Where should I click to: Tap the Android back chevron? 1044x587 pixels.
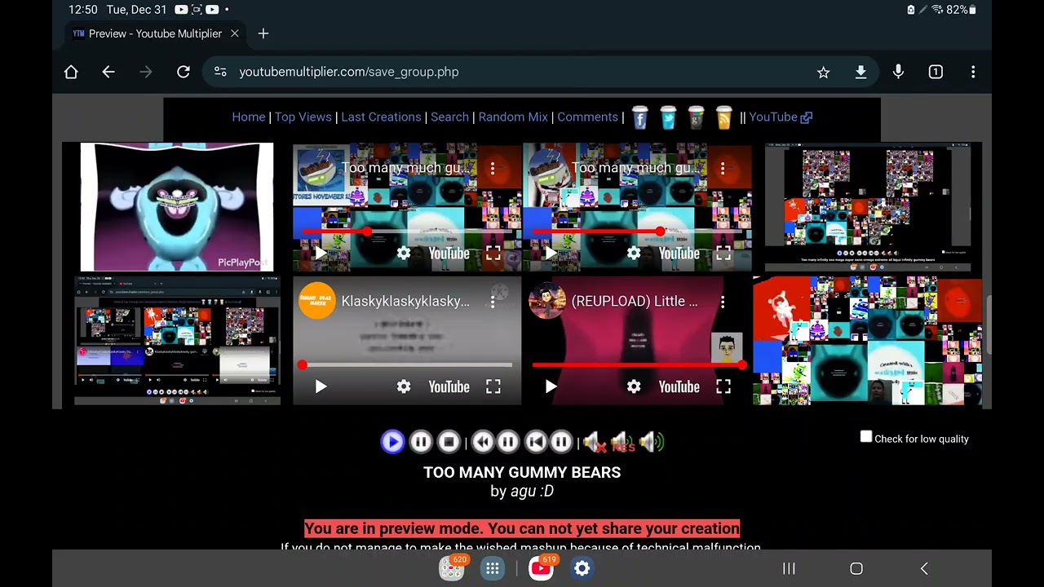click(x=924, y=568)
